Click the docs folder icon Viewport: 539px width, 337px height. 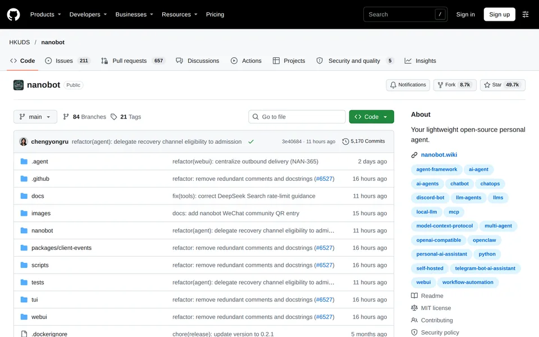(24, 195)
